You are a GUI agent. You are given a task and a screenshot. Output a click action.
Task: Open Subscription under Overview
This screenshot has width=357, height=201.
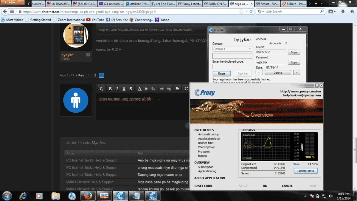point(206,167)
